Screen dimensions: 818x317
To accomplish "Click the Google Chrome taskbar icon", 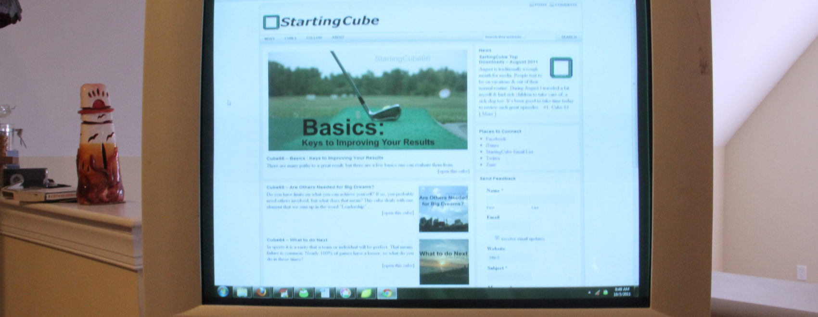I will pos(387,293).
